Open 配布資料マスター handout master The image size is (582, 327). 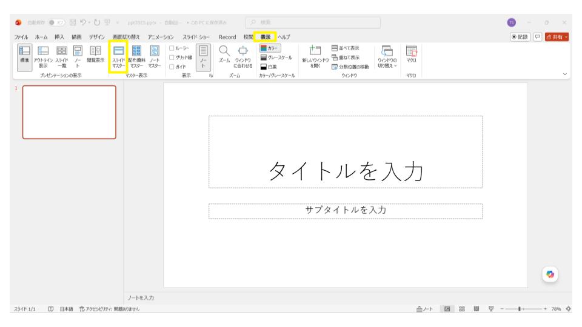[136, 57]
